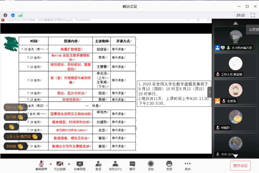Image resolution: width=259 pixels, height=173 pixels.
Task: Toggle 解除静音 microphone unmute
Action: point(41,166)
